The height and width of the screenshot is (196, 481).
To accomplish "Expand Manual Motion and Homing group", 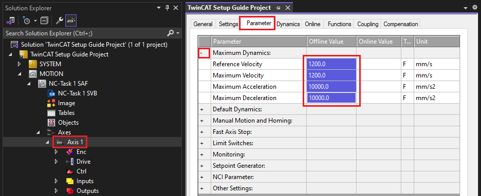I will [x=202, y=121].
